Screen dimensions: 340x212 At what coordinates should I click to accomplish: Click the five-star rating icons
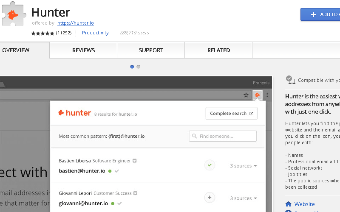click(42, 33)
